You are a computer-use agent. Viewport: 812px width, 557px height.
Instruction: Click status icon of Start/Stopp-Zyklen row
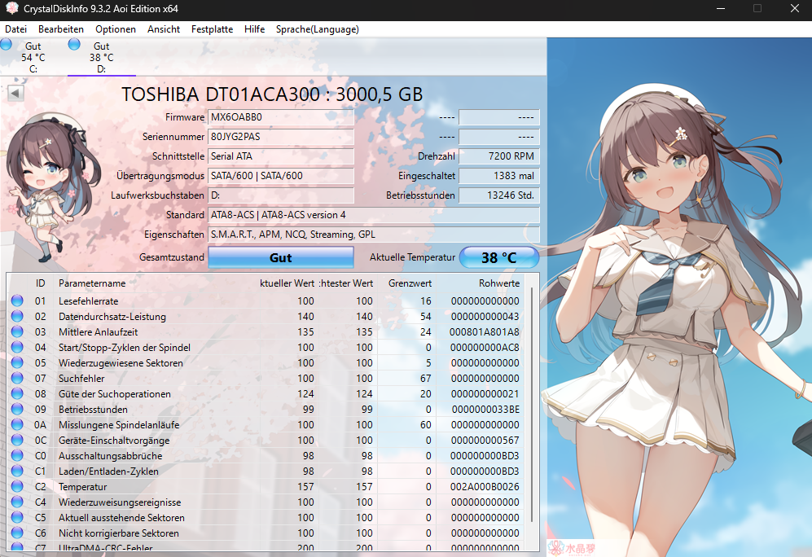[x=17, y=347]
